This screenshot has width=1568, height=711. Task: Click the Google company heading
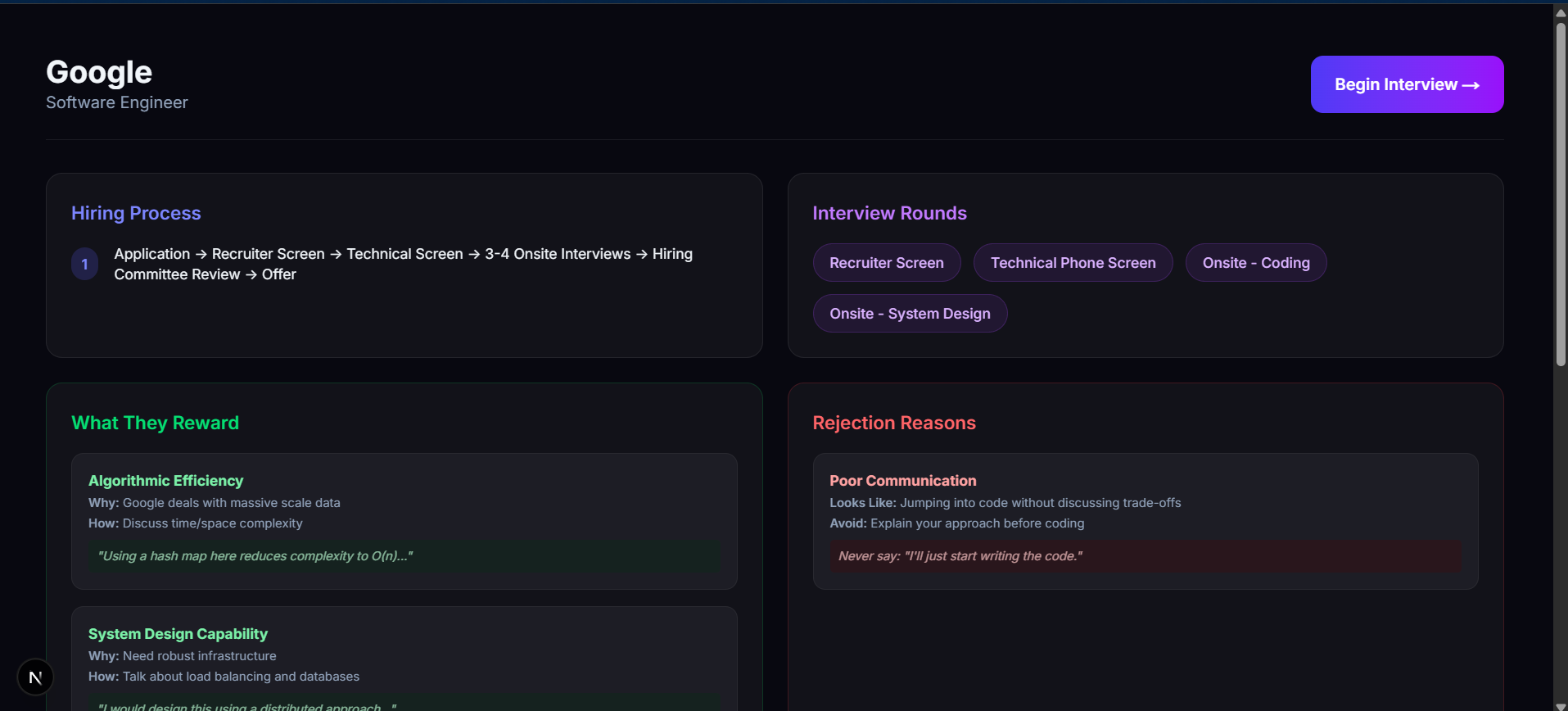coord(99,72)
